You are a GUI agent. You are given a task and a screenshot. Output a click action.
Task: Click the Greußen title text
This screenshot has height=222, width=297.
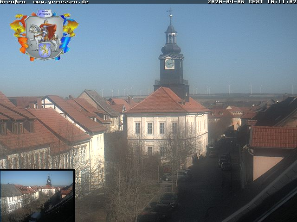coord(13,2)
